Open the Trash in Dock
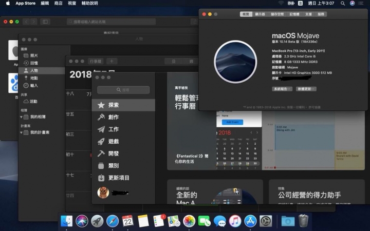 303,221
